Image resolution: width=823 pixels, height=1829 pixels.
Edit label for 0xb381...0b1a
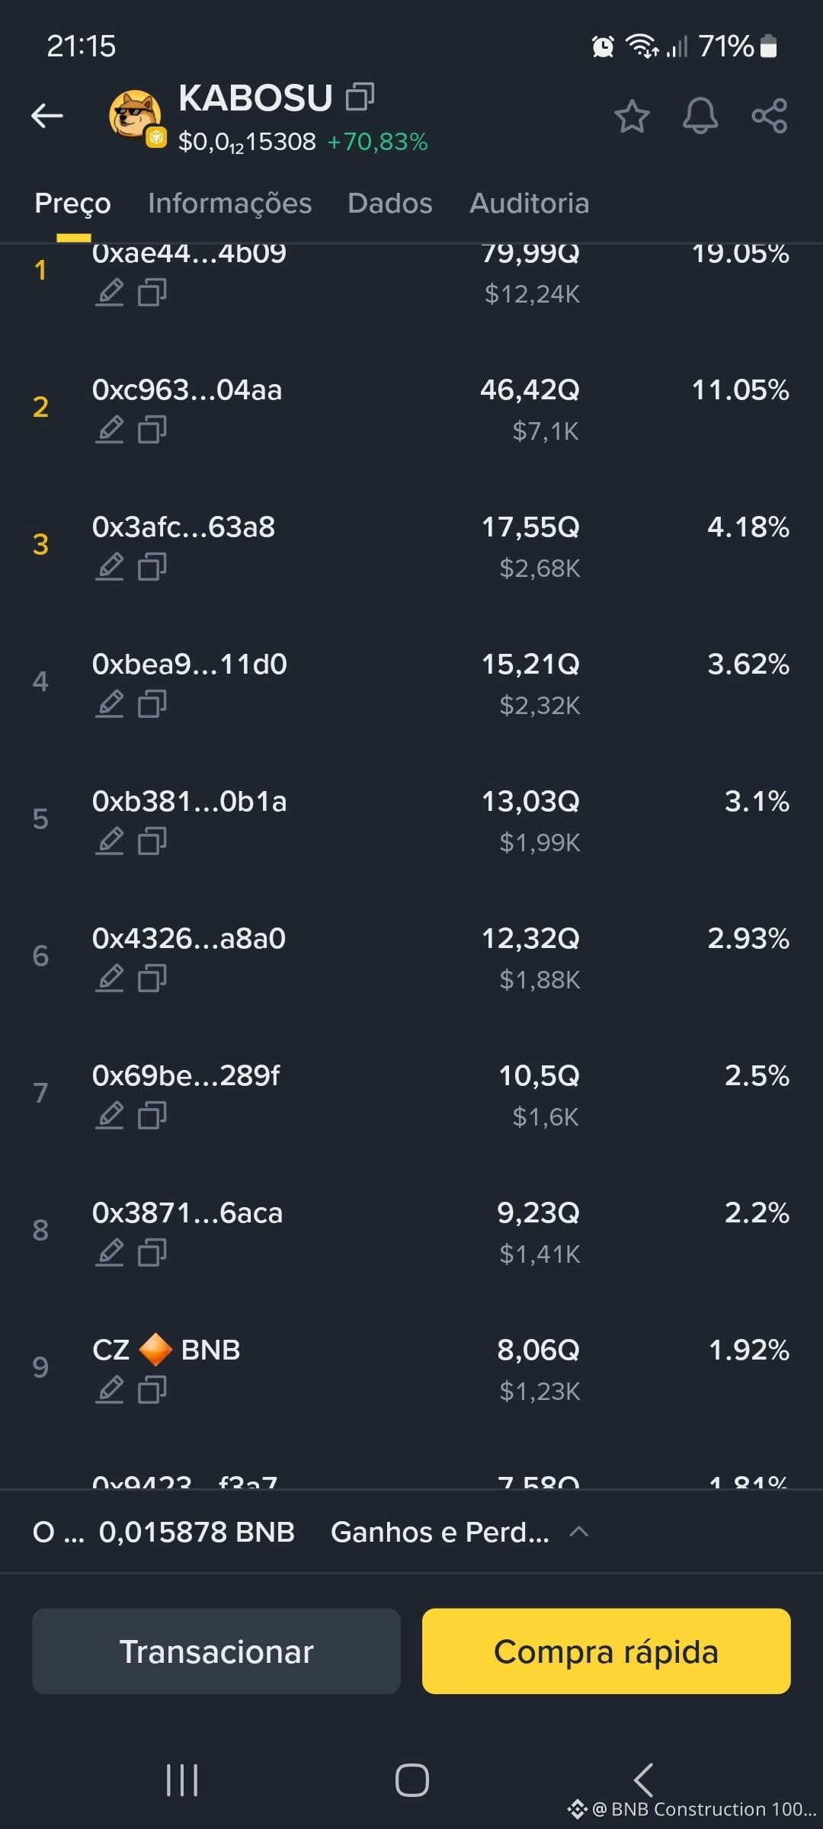(110, 841)
